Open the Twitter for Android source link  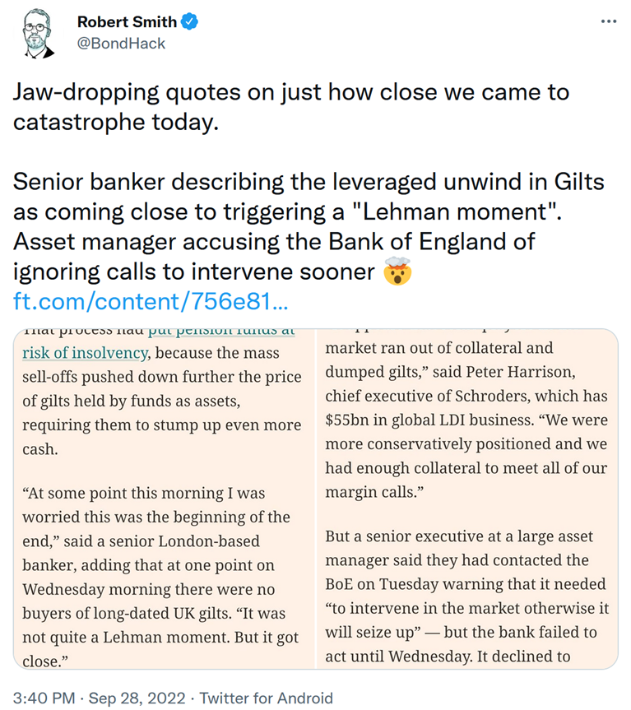coord(267,698)
